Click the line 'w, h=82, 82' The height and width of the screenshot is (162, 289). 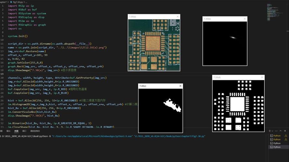(x=16, y=59)
